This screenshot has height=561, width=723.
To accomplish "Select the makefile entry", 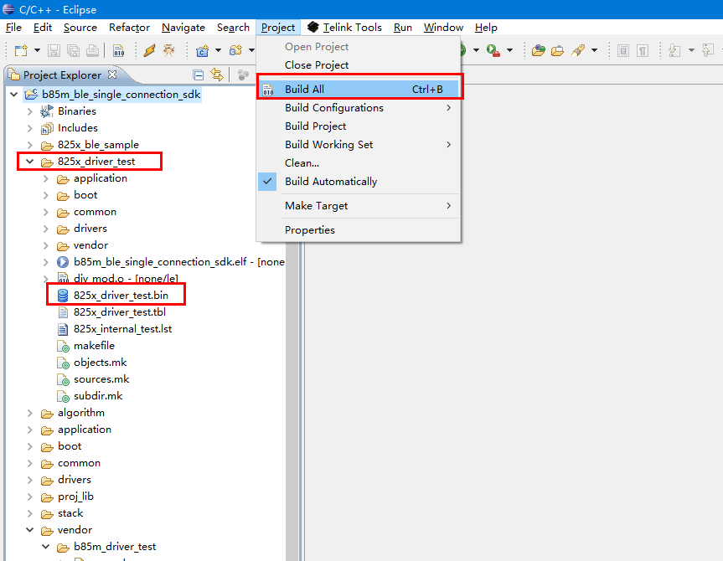I will tap(85, 346).
